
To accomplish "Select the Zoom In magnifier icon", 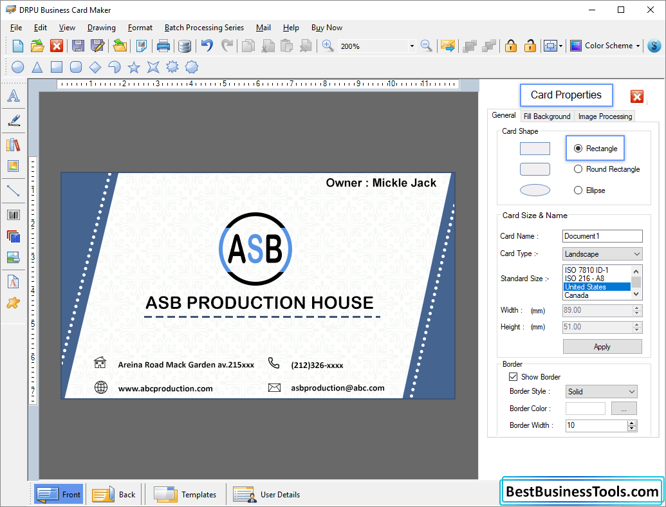I will coord(328,46).
